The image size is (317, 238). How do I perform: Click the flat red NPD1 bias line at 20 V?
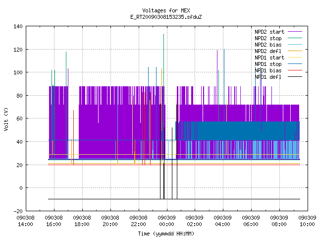point(174,165)
